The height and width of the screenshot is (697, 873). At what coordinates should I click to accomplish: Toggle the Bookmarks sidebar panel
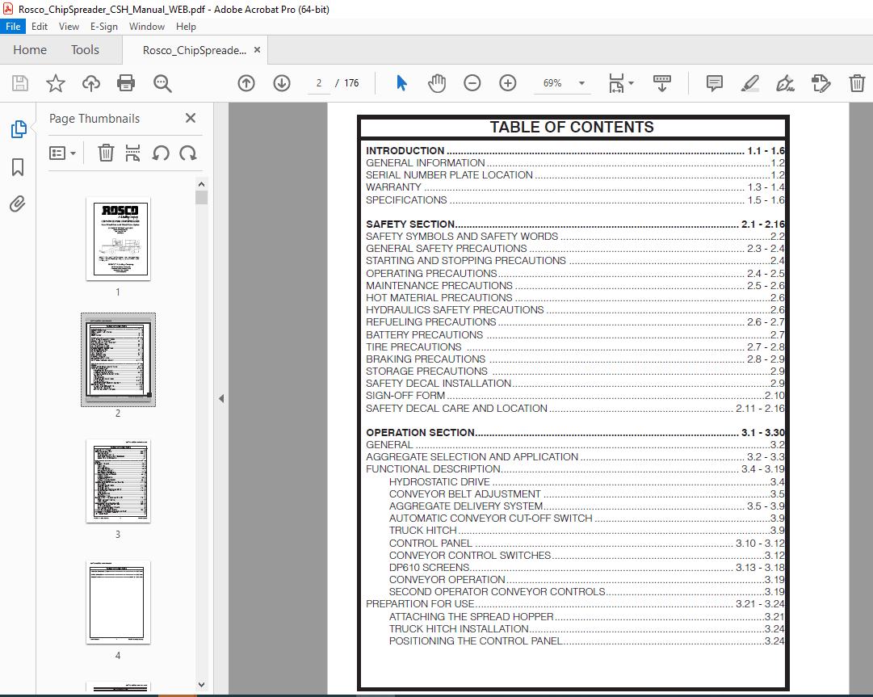coord(18,167)
